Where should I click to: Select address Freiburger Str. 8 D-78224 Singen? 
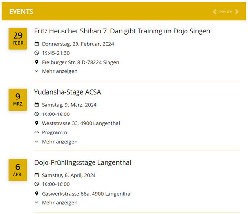point(80,62)
